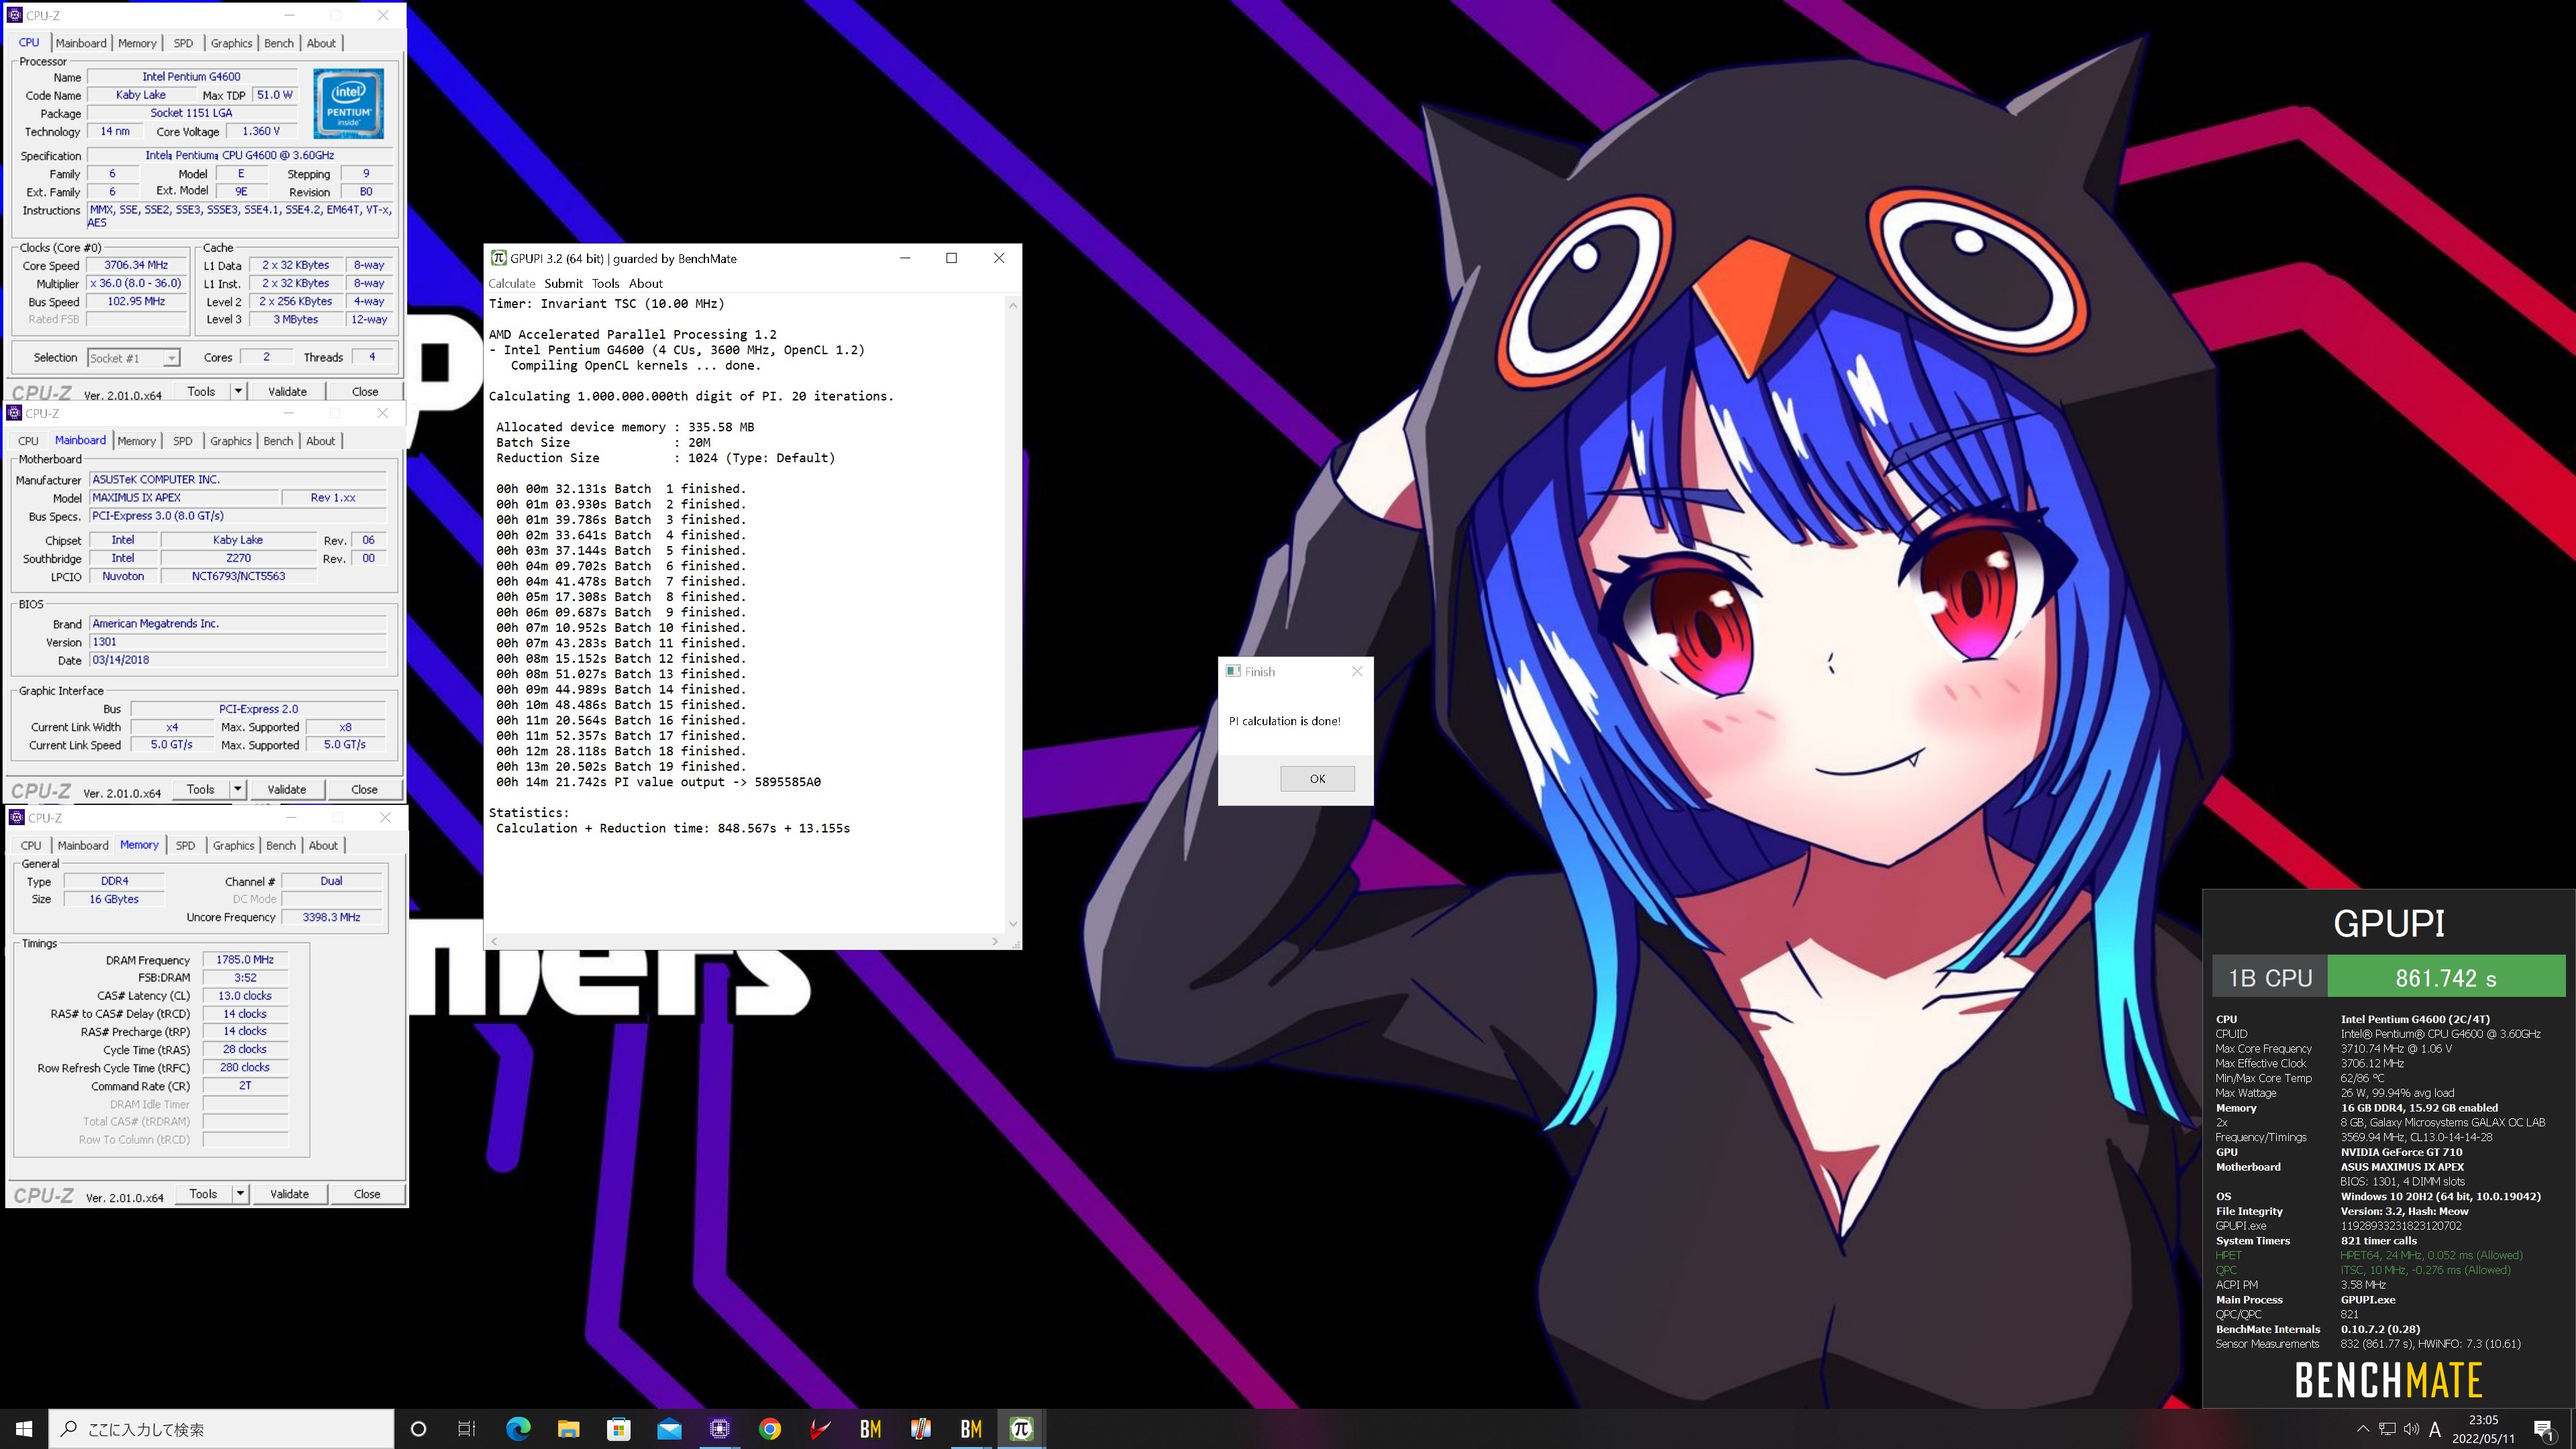Click Close button in CPU-Z Memory window
This screenshot has height=1449, width=2576.
tap(367, 1193)
